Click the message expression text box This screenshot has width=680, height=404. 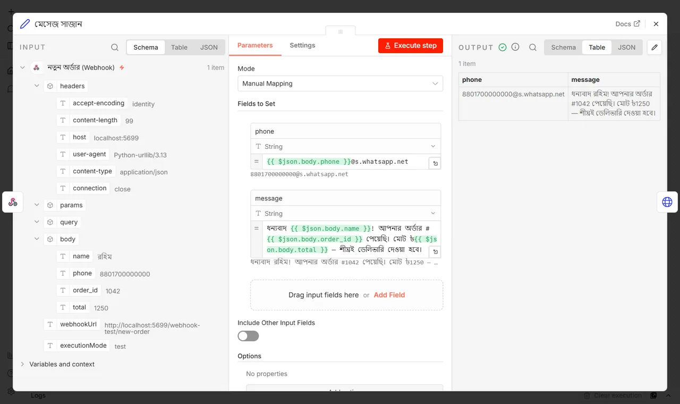click(x=345, y=239)
